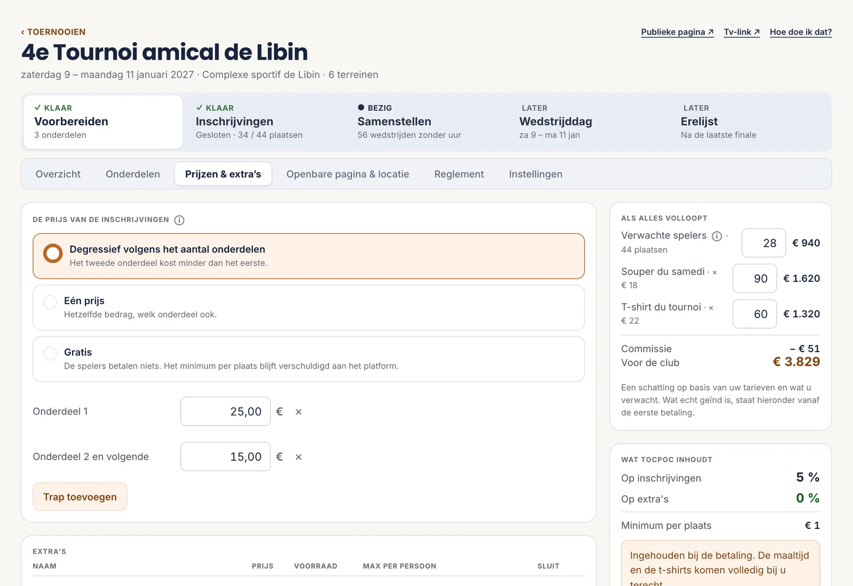Edit the Onderdeel 2 en volgende price field
Image resolution: width=853 pixels, height=586 pixels.
[x=226, y=457]
